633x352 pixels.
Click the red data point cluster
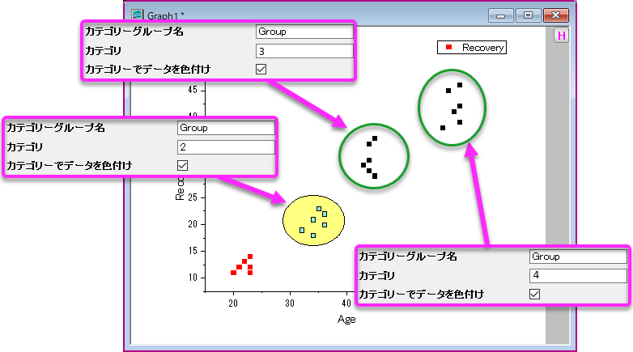(x=242, y=265)
